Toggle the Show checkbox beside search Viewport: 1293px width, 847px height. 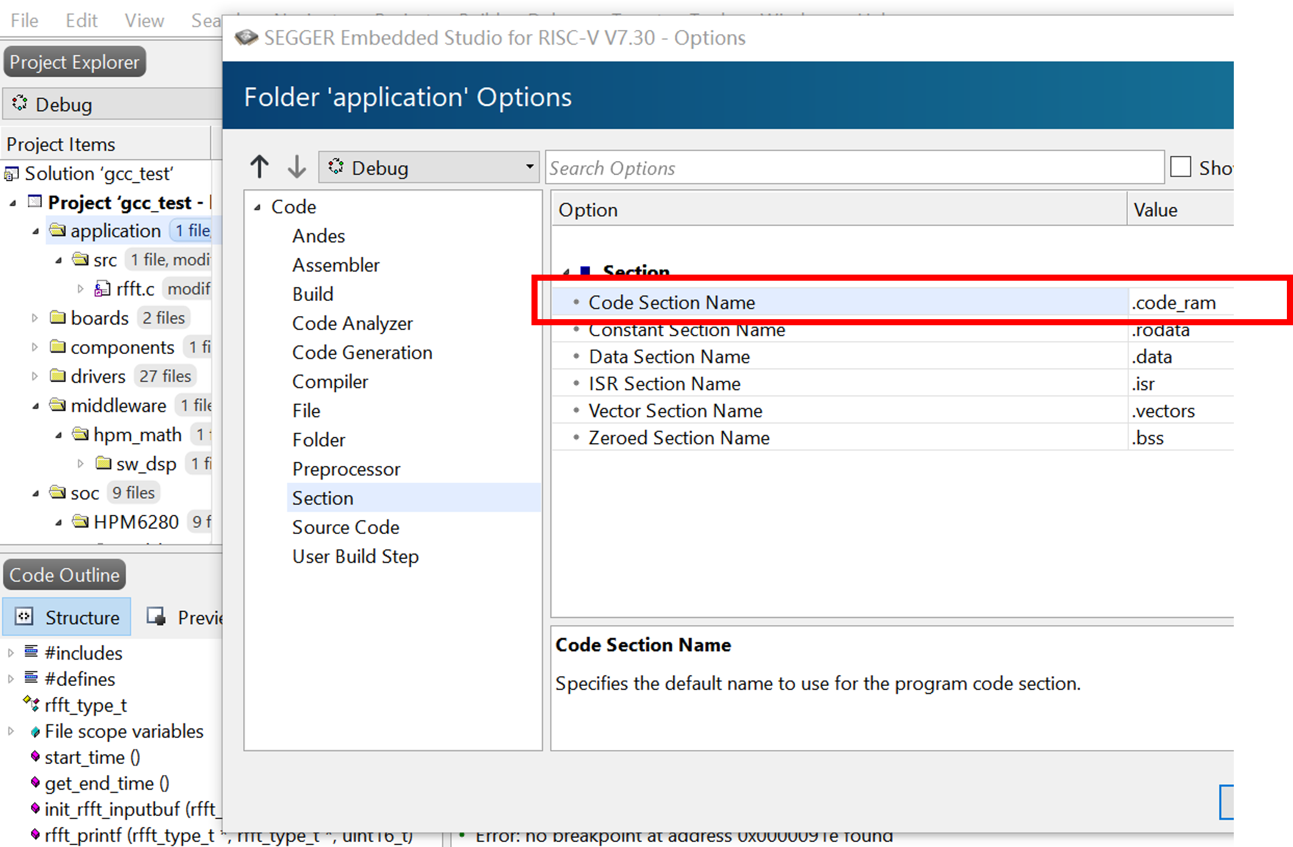(1181, 167)
